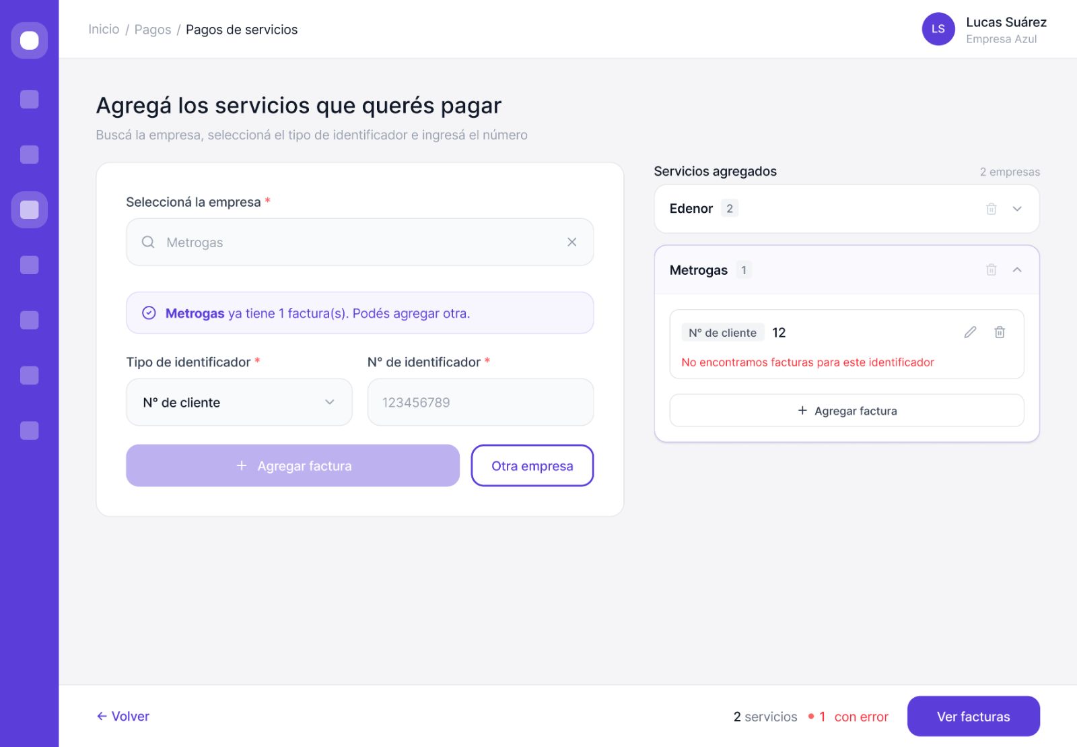This screenshot has width=1077, height=747.
Task: Click the Edenor invoice count badge 2
Action: (x=730, y=209)
